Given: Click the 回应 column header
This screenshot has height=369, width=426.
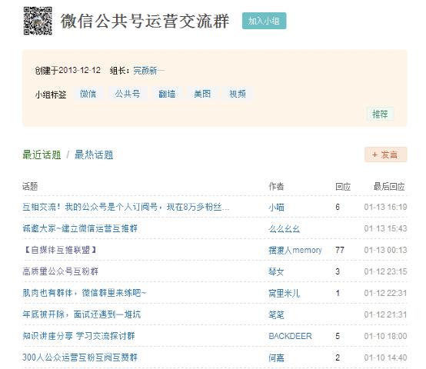Looking at the screenshot, I should tap(343, 187).
